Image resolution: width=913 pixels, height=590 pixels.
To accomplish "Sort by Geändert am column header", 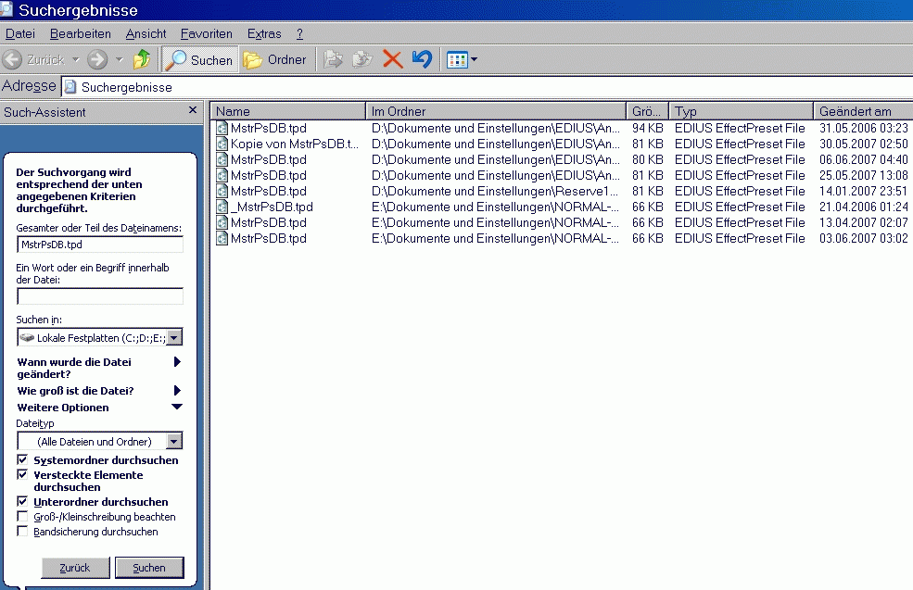I will click(x=864, y=111).
